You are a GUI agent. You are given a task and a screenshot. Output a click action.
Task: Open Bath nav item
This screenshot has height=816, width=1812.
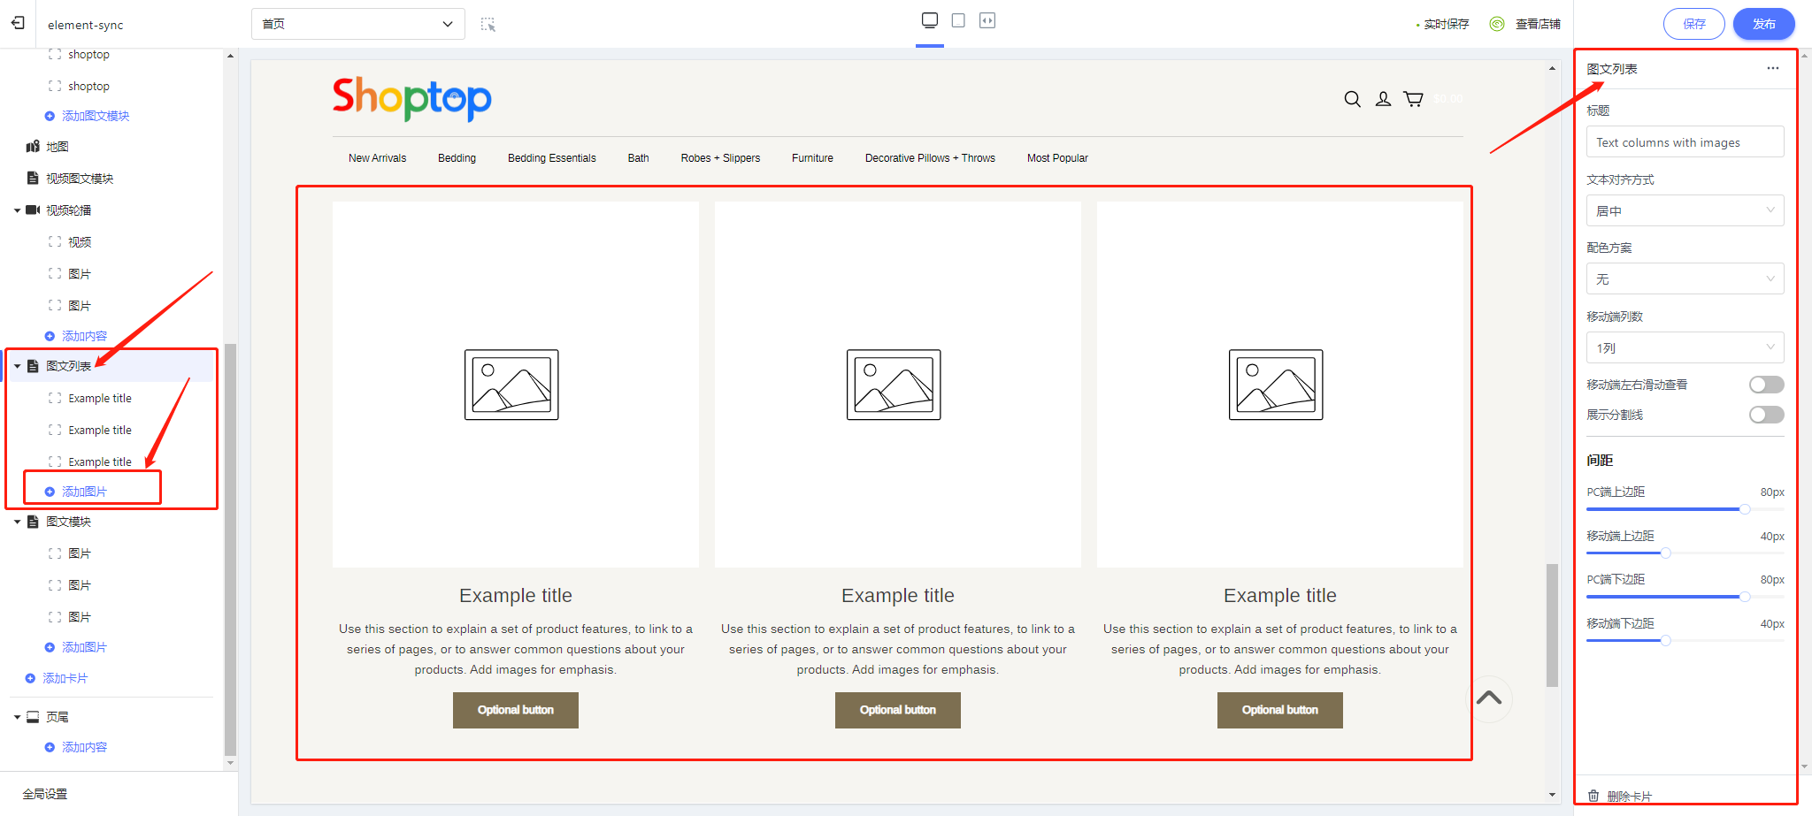pos(638,158)
